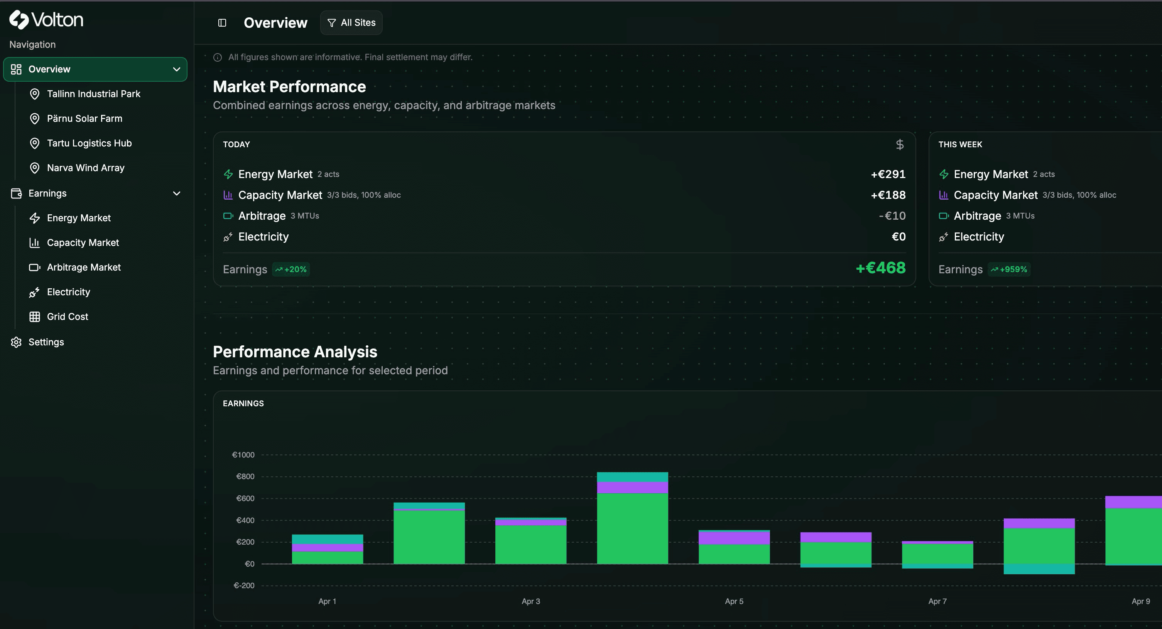Open the All Sites filter
Screen dimensions: 1162x629
[x=351, y=23]
